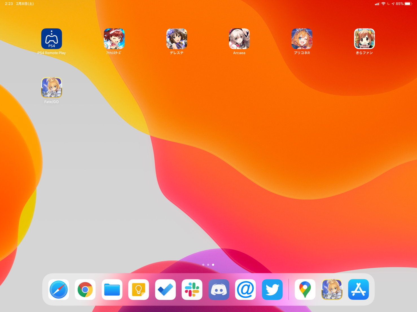Open the Fate/GO icon in the dock
Image resolution: width=417 pixels, height=312 pixels.
(332, 289)
